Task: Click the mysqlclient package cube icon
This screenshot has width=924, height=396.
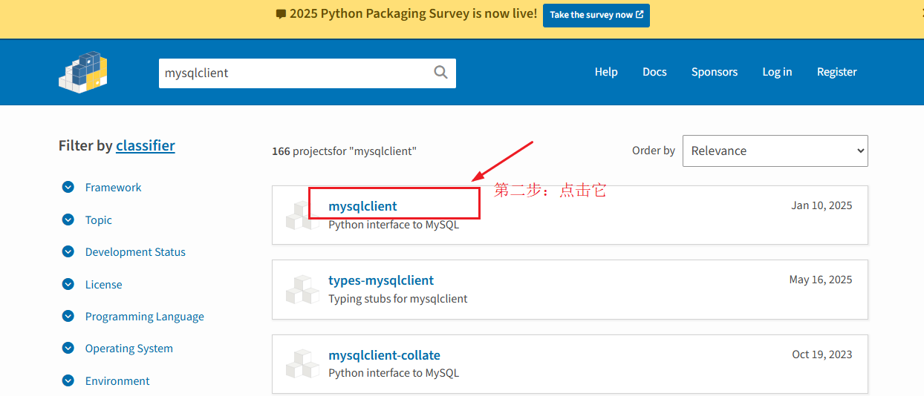Action: [302, 214]
